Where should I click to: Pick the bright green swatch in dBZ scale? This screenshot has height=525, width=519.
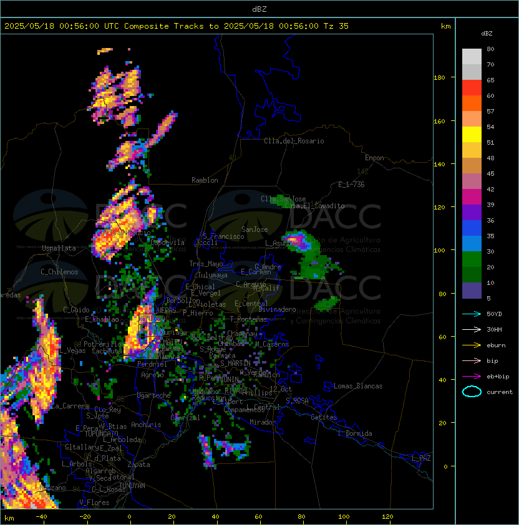click(472, 259)
